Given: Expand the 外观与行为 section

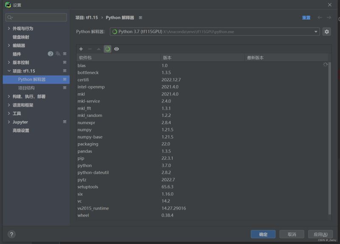Looking at the screenshot, I should [x=9, y=28].
